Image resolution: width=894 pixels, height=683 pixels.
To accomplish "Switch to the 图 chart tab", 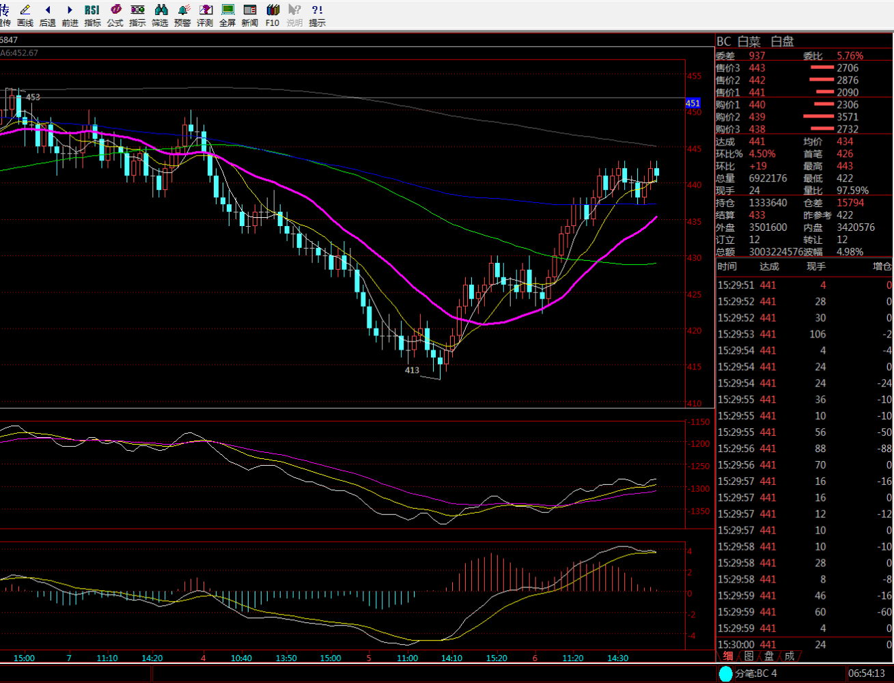I will tap(749, 656).
